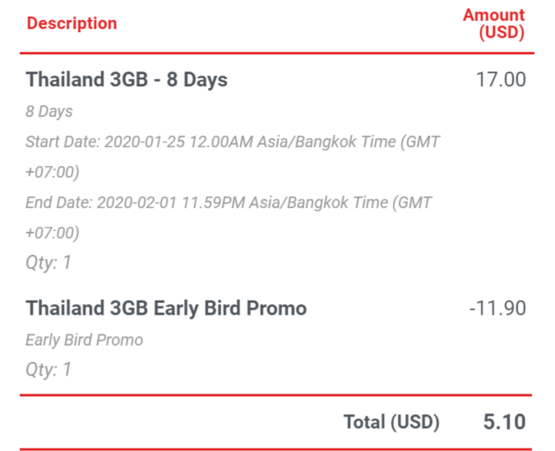Click the bottom red line below Total
Screen dimensions: 555x451
pyautogui.click(x=275, y=449)
